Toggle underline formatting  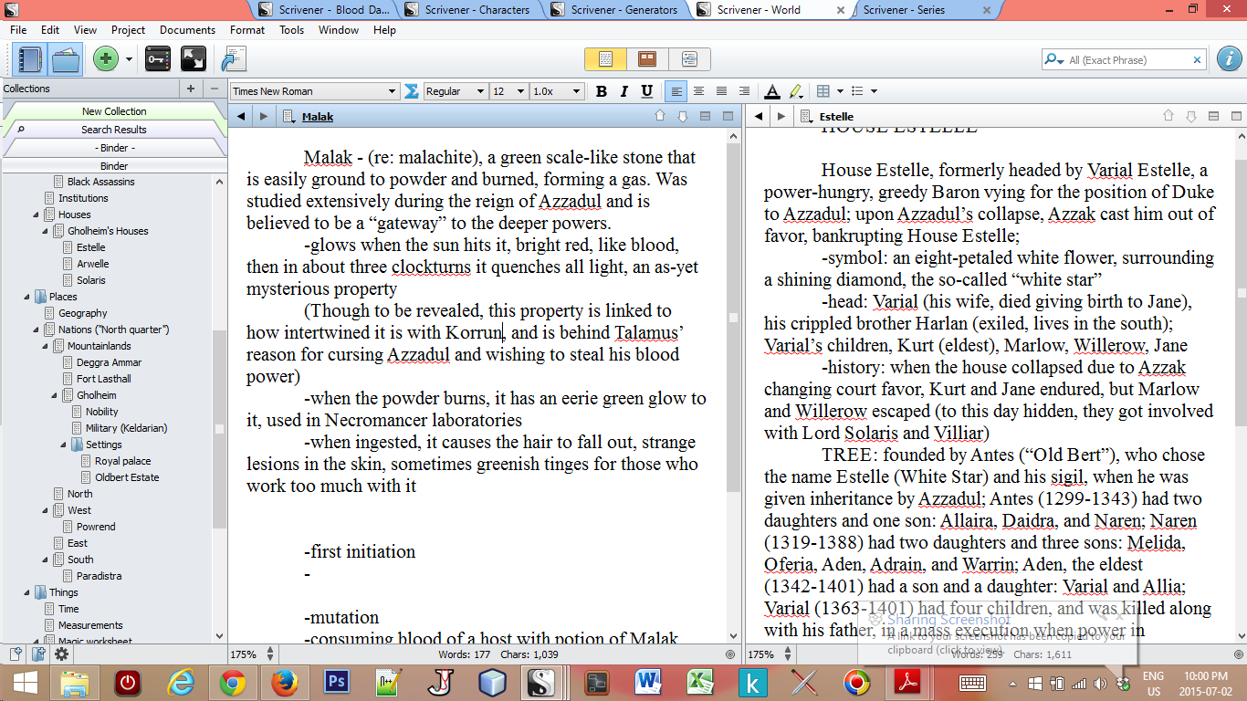click(647, 91)
